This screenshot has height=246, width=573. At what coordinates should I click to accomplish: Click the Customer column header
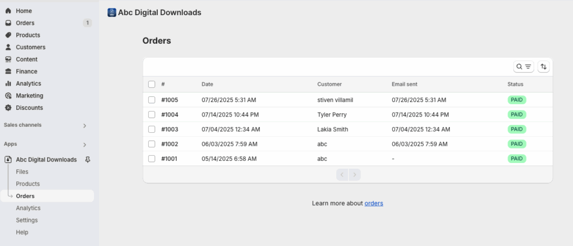[x=329, y=84]
